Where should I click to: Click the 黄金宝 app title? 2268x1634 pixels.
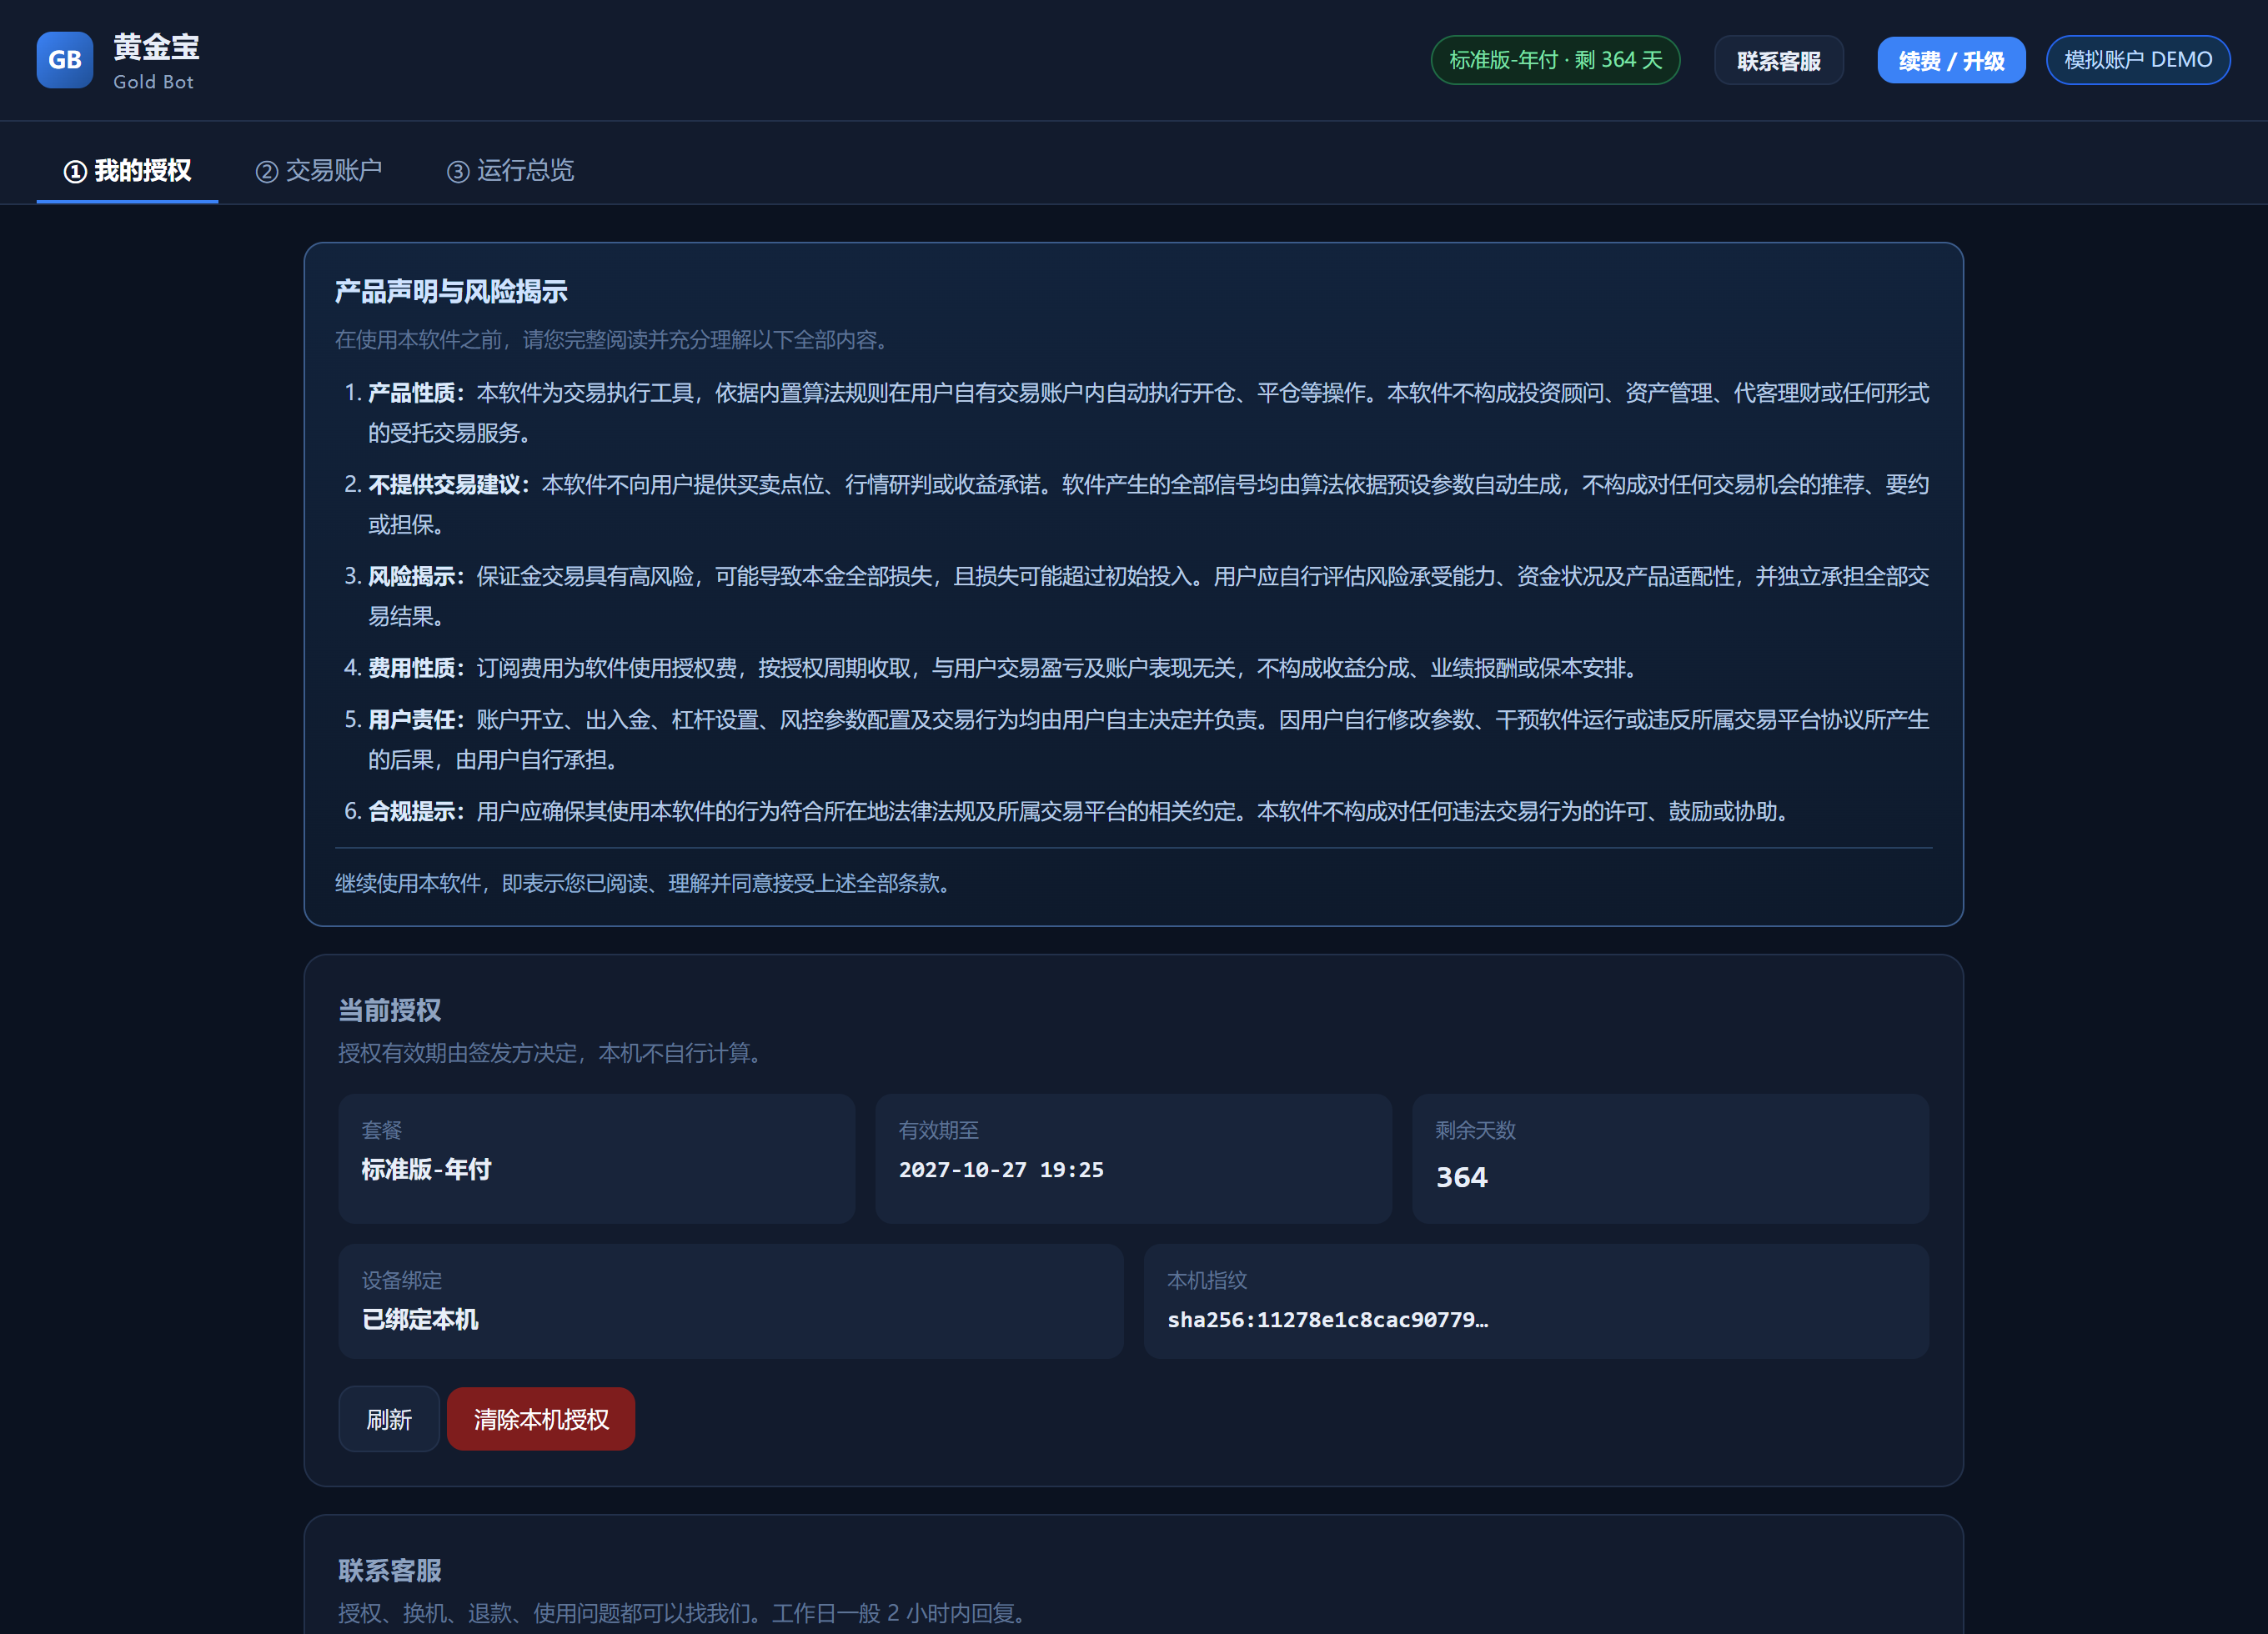[x=156, y=46]
